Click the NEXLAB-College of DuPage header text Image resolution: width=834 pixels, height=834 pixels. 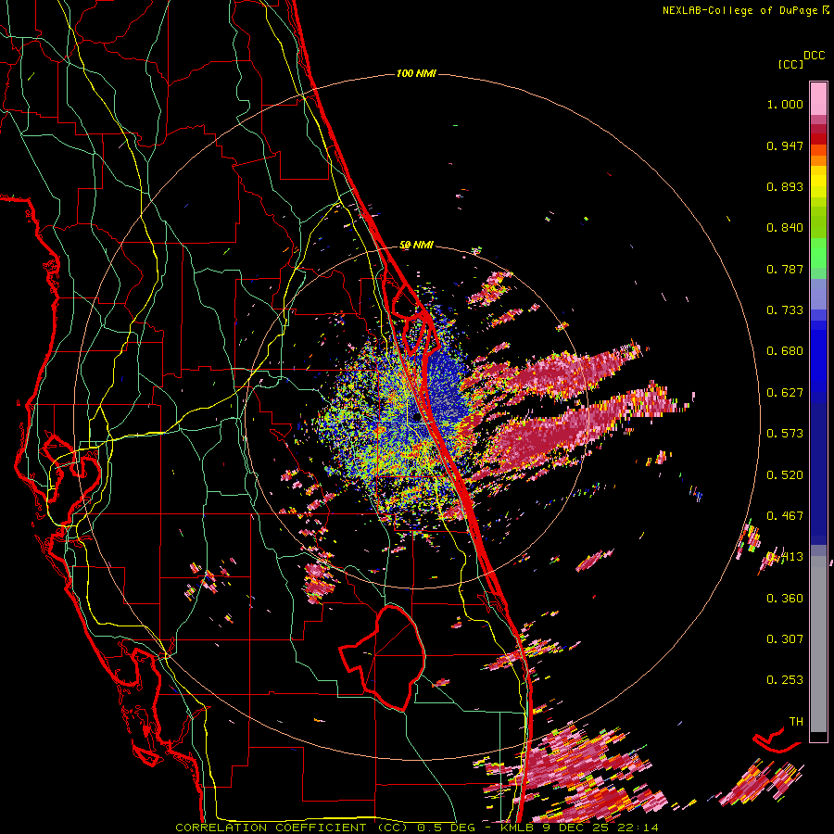739,10
